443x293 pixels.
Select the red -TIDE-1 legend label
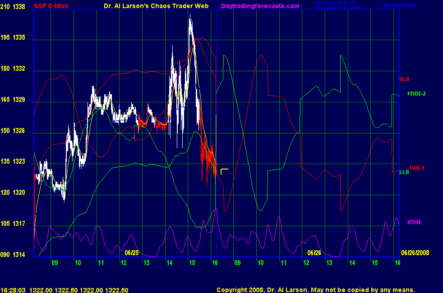[417, 168]
